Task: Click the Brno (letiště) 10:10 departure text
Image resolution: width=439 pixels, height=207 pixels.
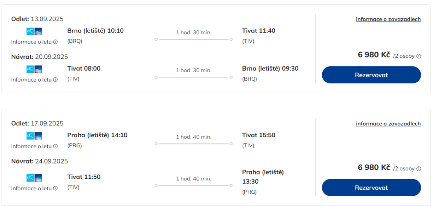Action: coord(95,31)
